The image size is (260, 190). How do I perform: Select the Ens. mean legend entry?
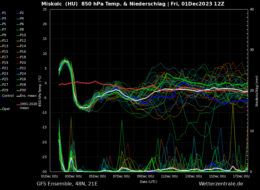[28, 96]
